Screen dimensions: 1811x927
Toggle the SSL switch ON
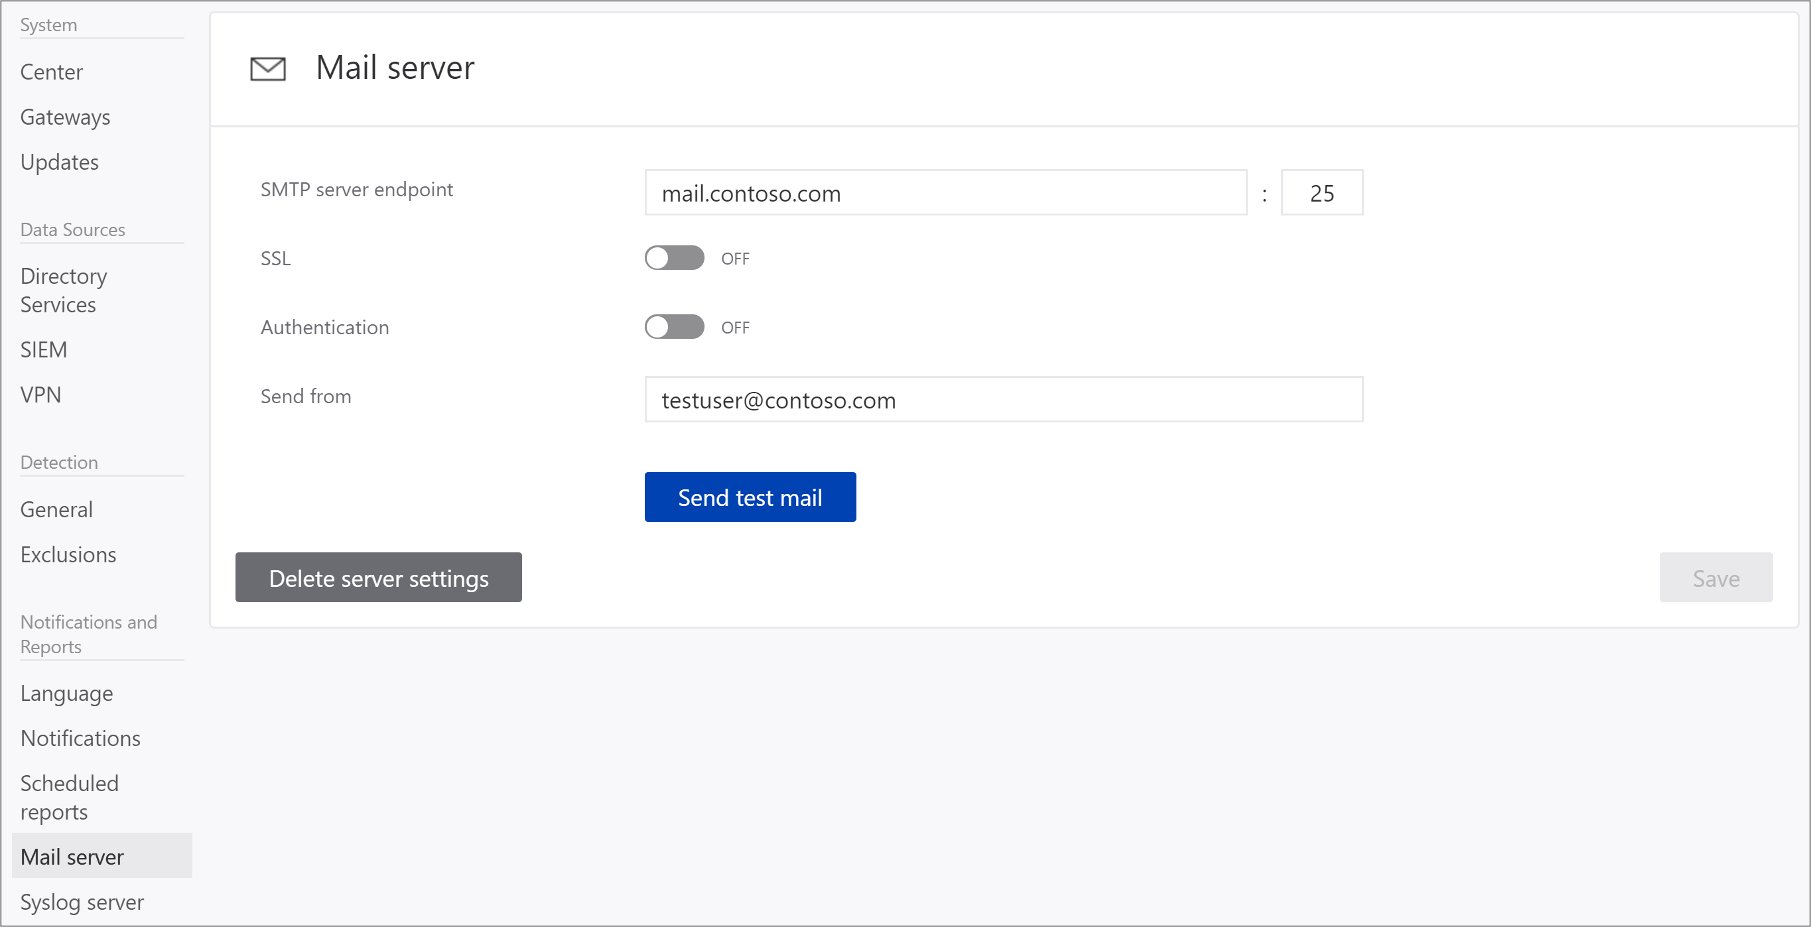point(673,257)
